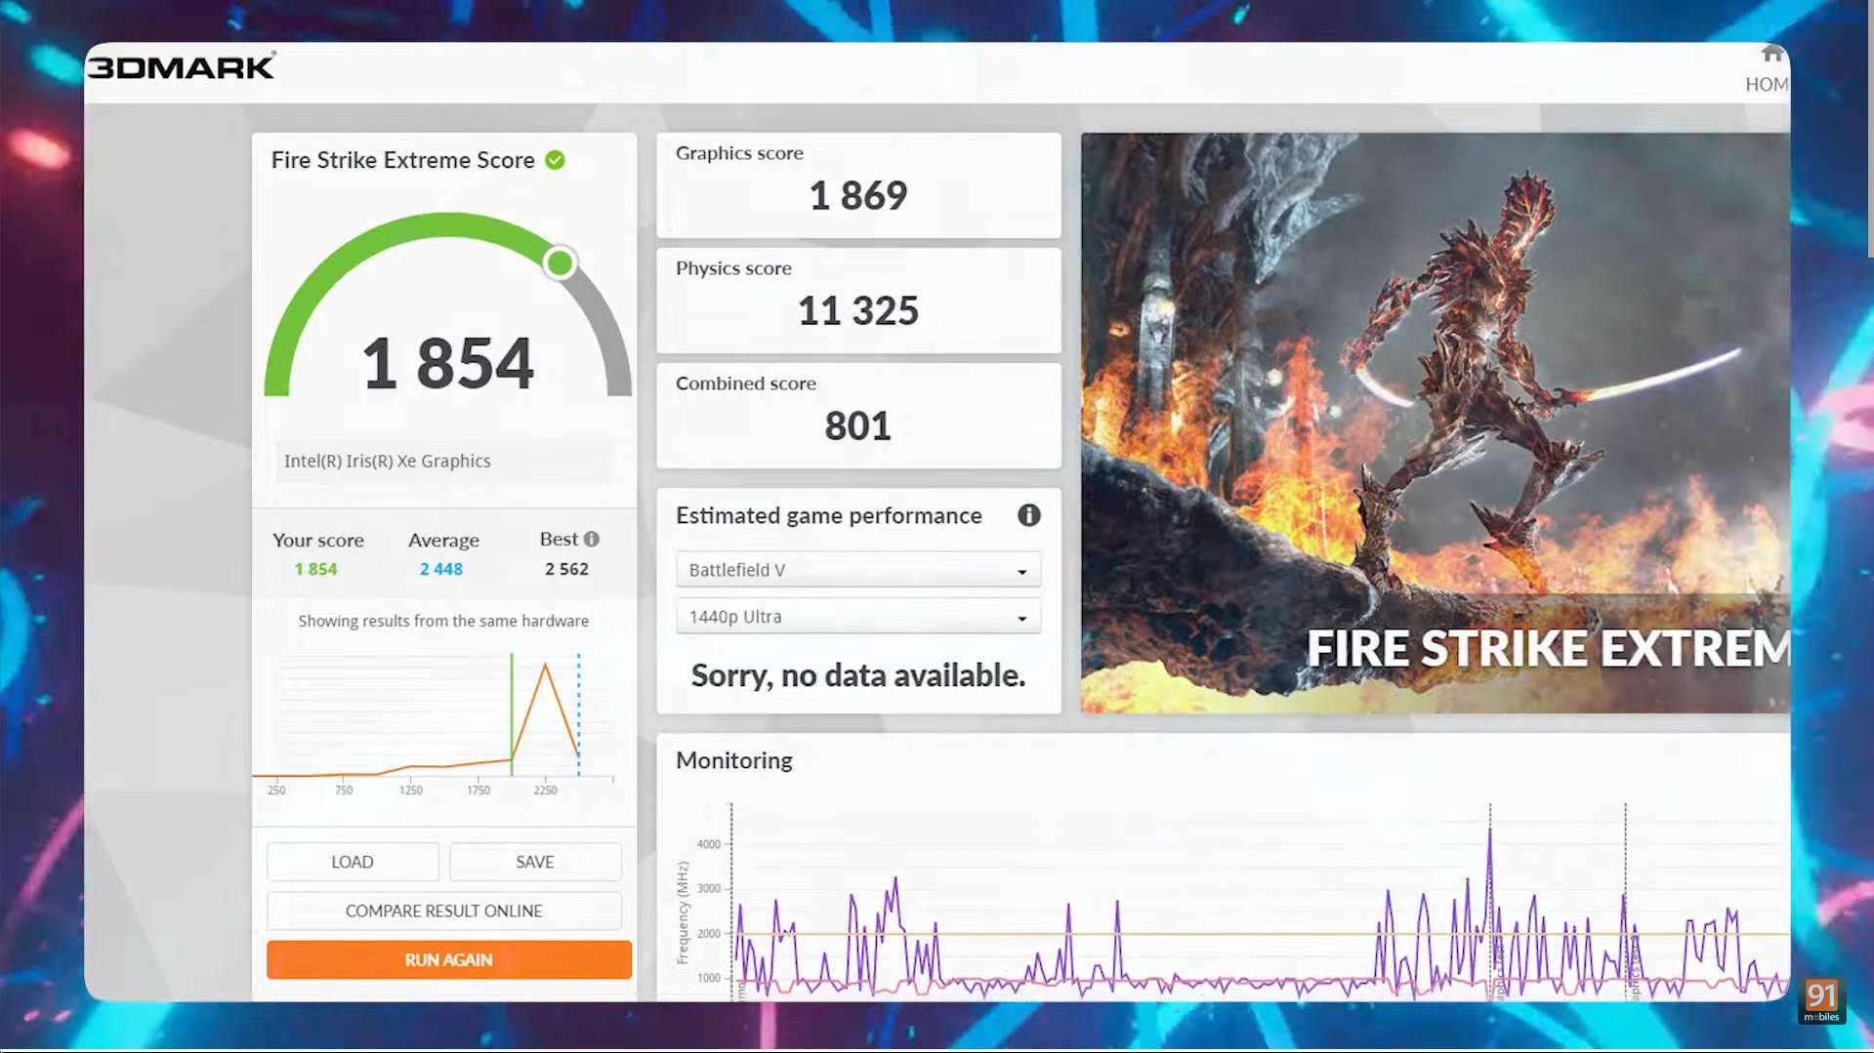Image resolution: width=1874 pixels, height=1053 pixels.
Task: Click the tallest frequency spike in Monitoring chart
Action: (x=1490, y=832)
